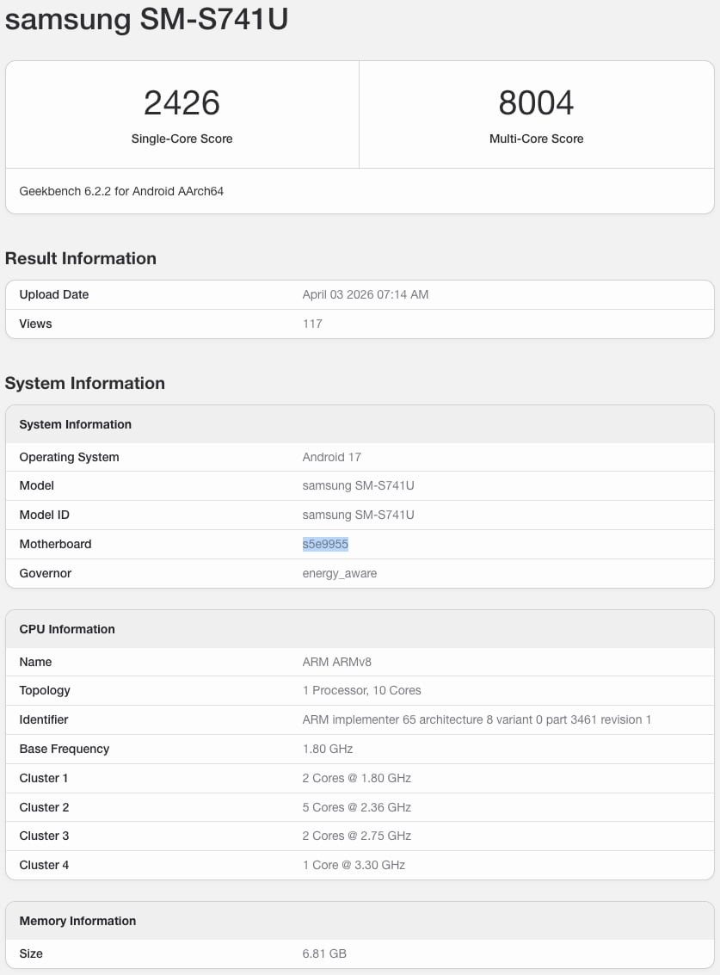
Task: Click the Identifier row value
Action: point(477,719)
